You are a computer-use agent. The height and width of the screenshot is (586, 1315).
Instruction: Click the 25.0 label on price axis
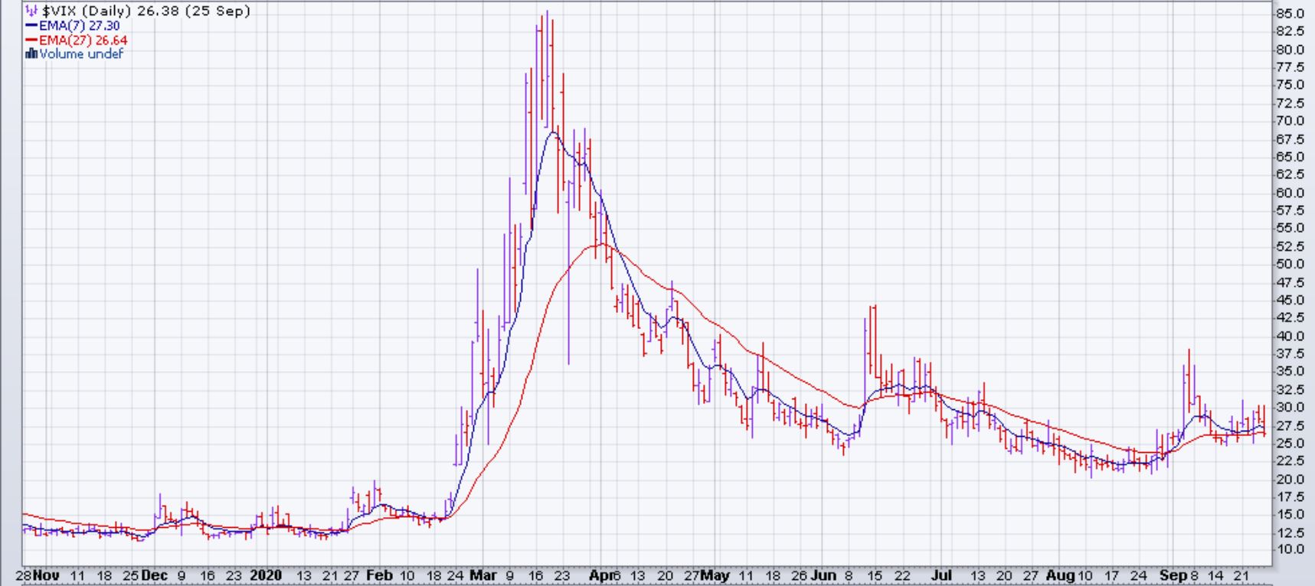pos(1289,443)
